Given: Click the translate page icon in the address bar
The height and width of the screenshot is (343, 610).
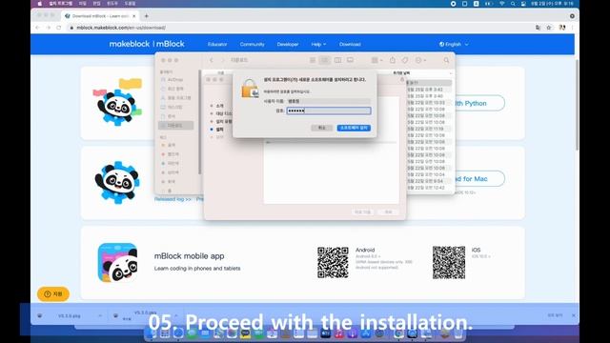Looking at the screenshot, I should pyautogui.click(x=538, y=28).
